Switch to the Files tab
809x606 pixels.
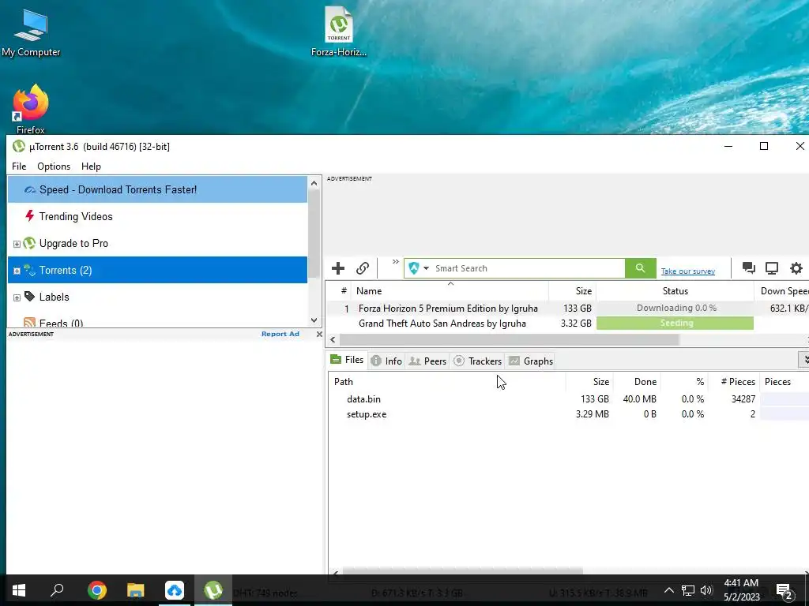coord(348,360)
